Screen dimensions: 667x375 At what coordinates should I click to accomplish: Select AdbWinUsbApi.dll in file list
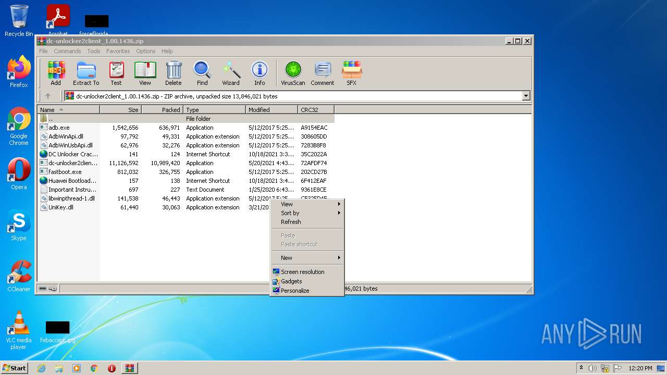(186, 145)
